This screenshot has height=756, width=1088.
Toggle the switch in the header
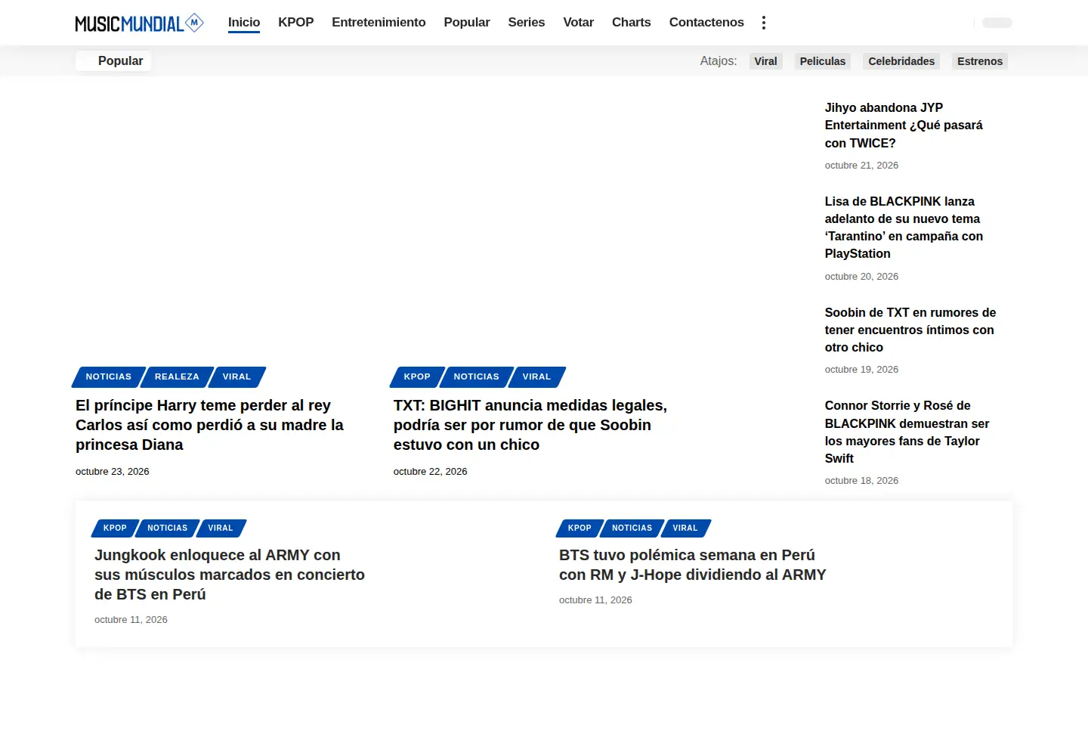997,23
